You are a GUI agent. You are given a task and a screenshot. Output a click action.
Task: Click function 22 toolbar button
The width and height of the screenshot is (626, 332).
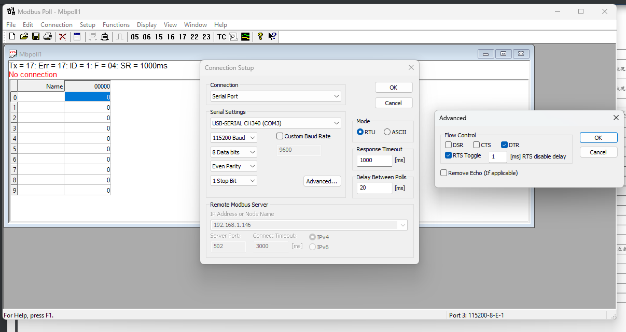click(x=194, y=37)
